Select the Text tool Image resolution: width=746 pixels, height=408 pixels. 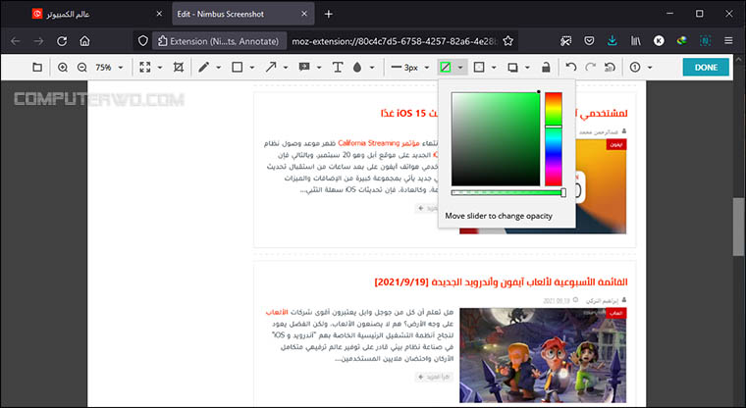pyautogui.click(x=338, y=68)
